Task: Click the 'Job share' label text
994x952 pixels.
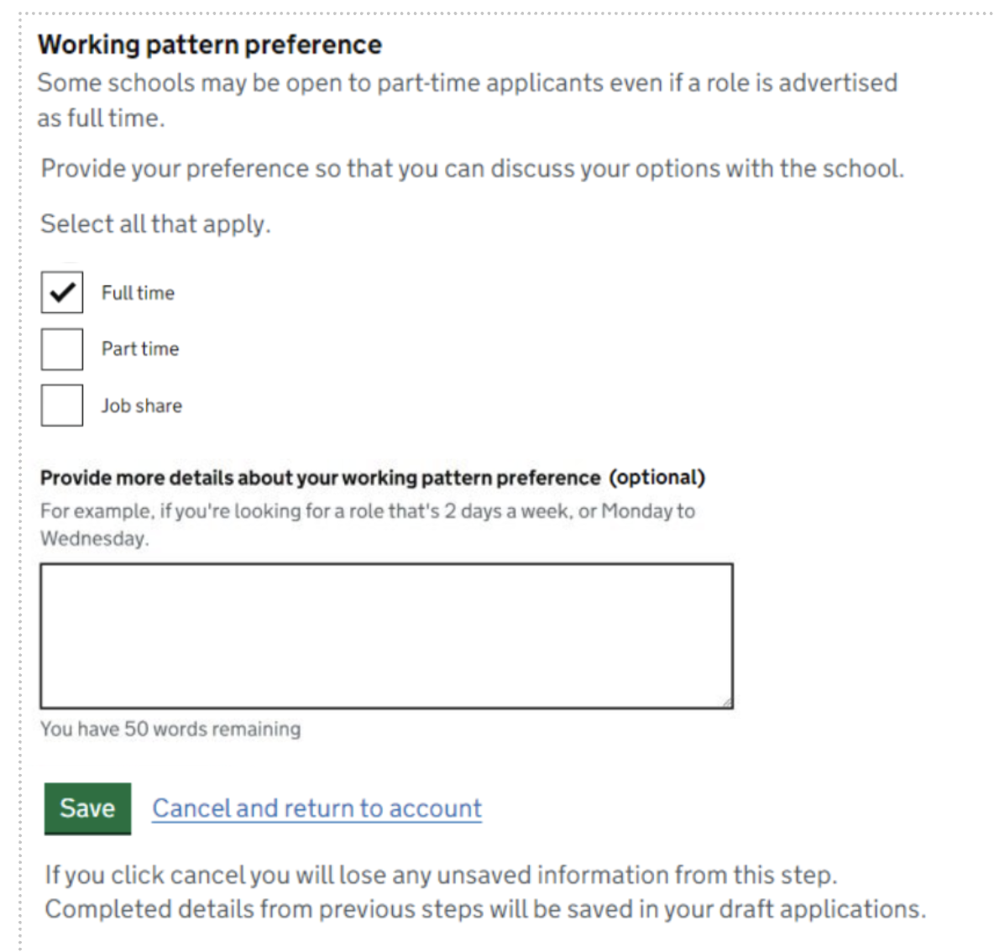Action: click(x=142, y=405)
